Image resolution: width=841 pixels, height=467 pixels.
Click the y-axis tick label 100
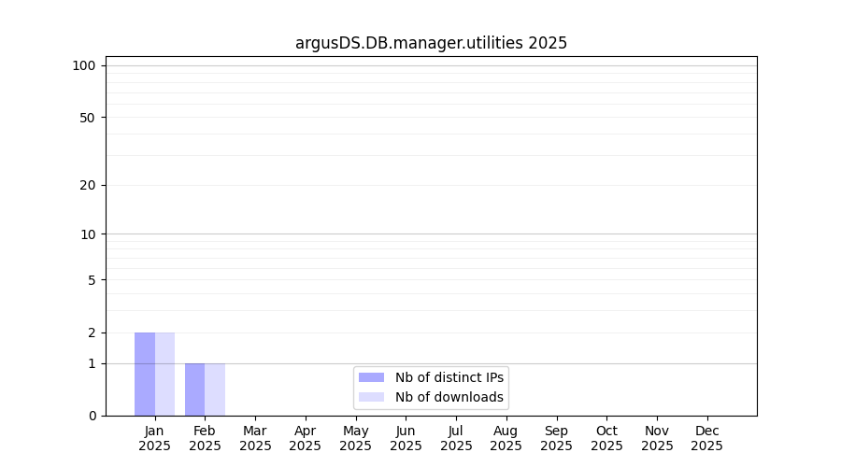tap(84, 65)
